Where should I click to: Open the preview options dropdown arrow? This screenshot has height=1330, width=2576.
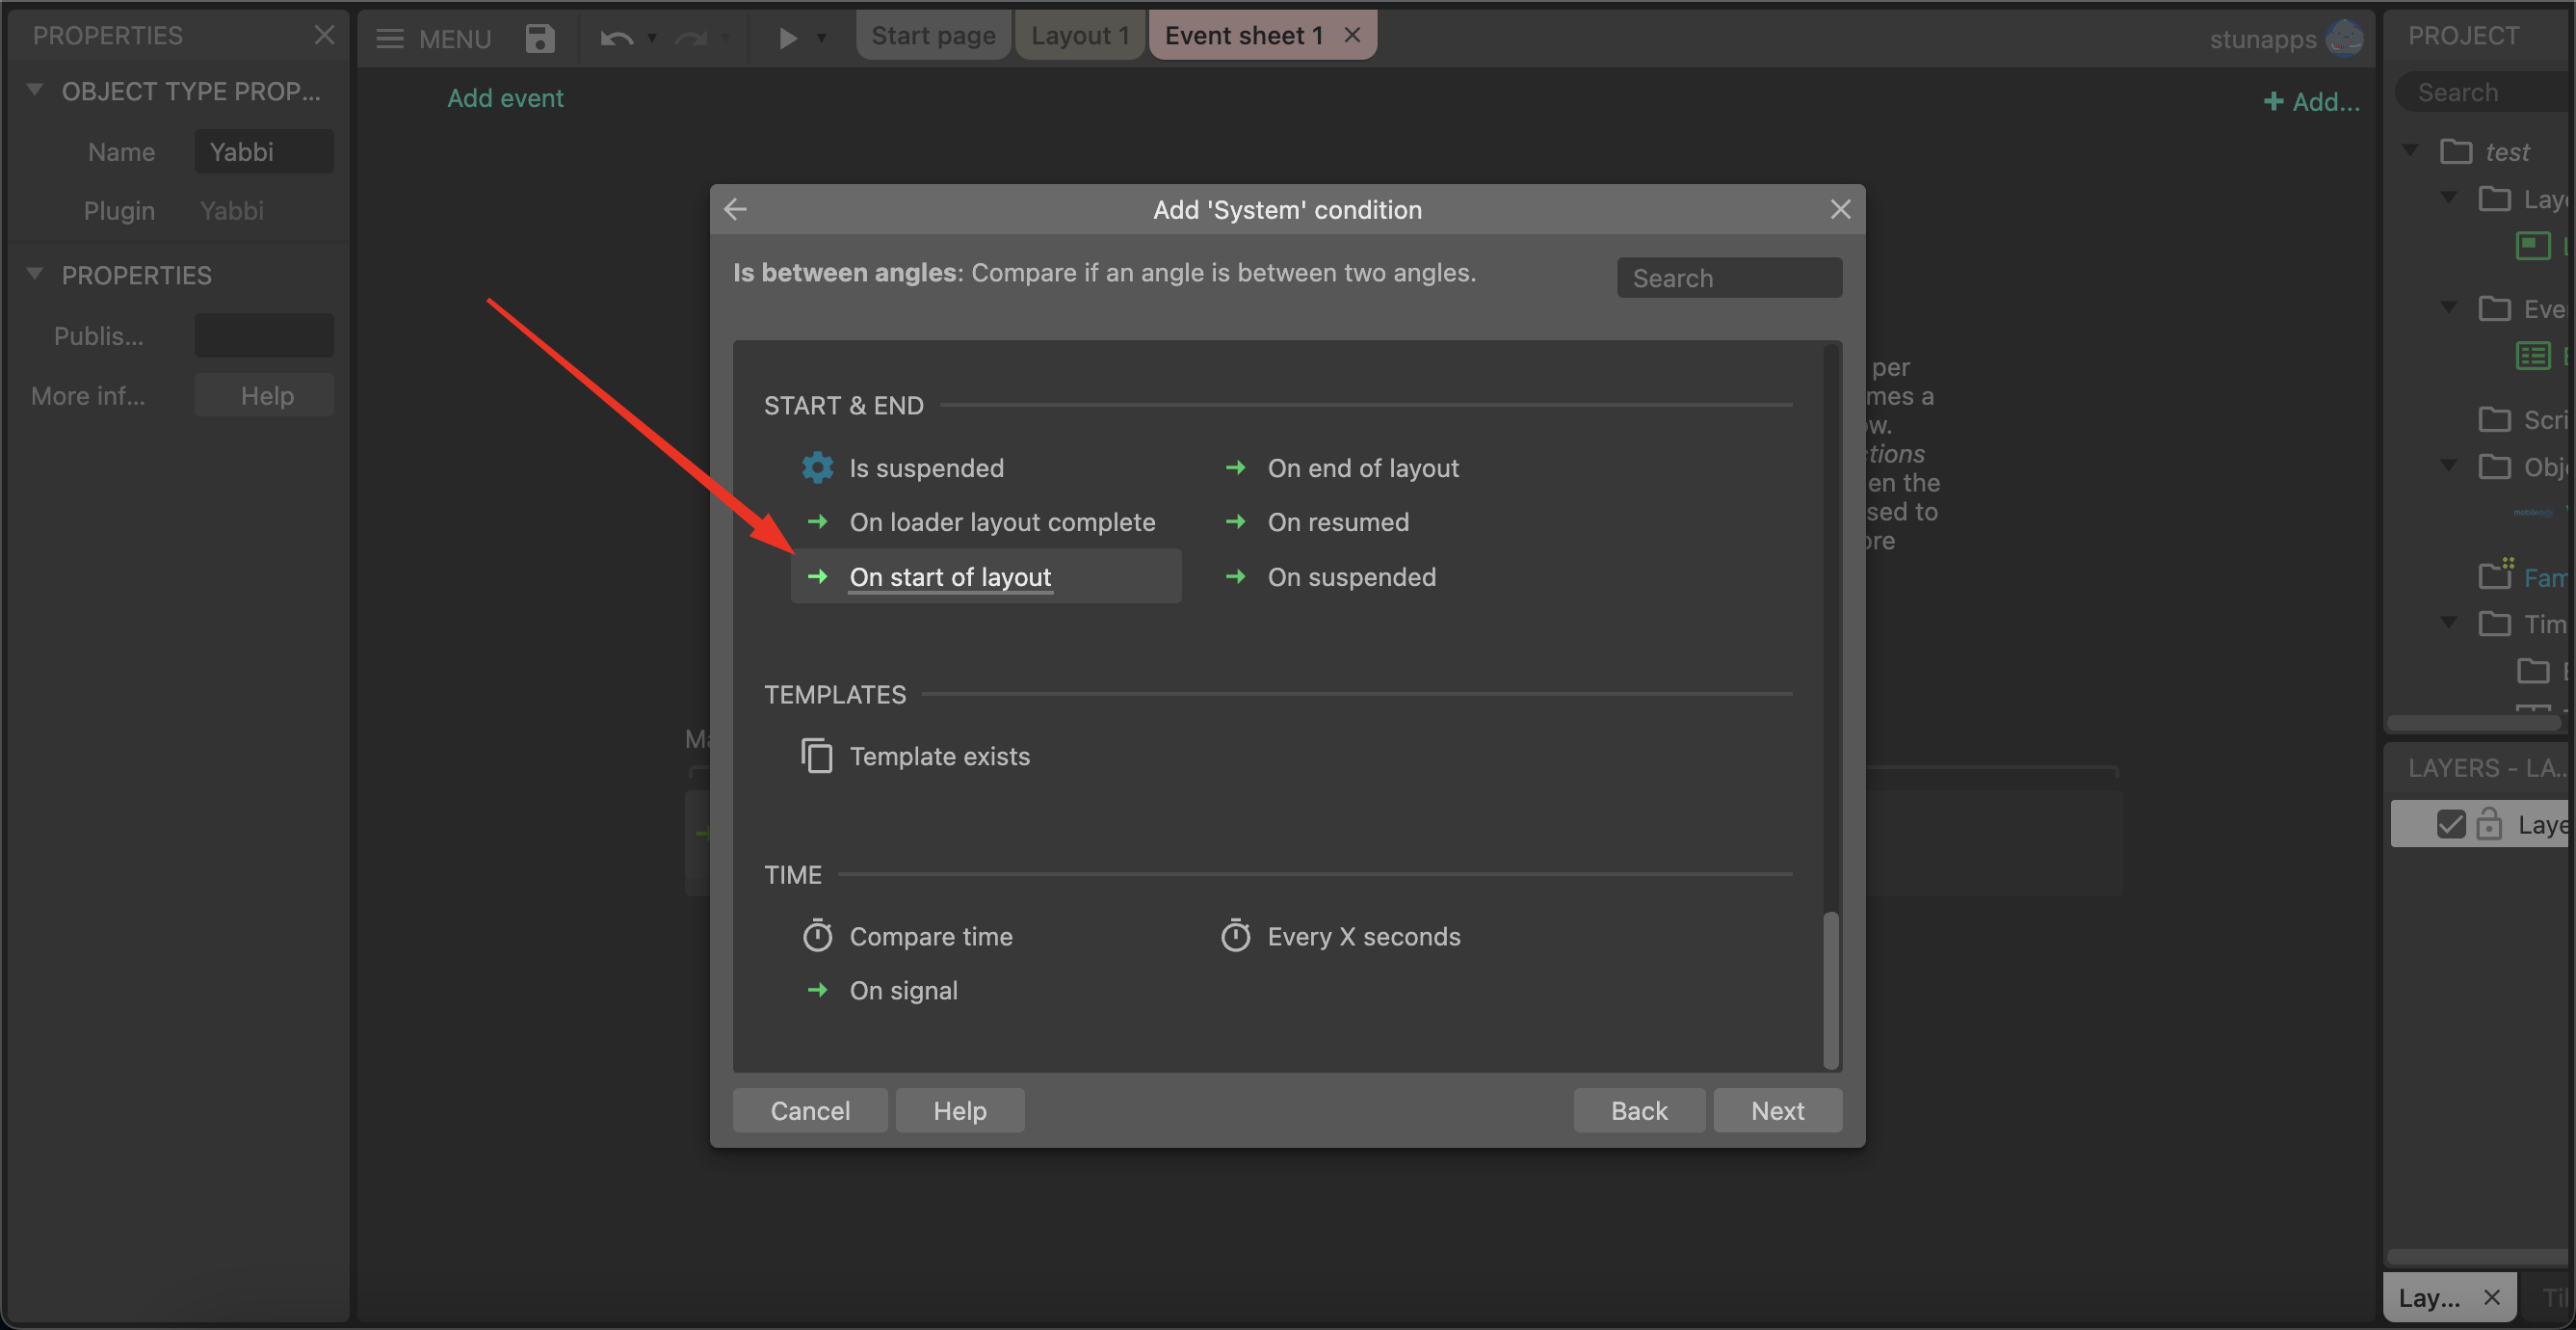(822, 38)
